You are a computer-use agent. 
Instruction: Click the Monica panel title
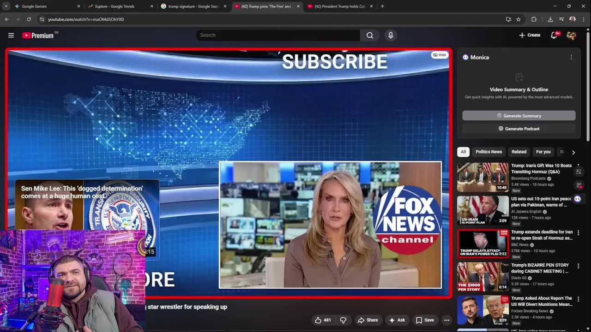click(479, 57)
